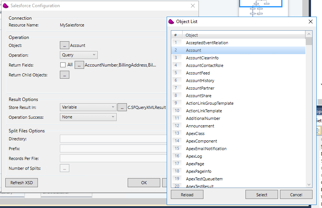
Task: Select the ApexLog object
Action: point(238,156)
